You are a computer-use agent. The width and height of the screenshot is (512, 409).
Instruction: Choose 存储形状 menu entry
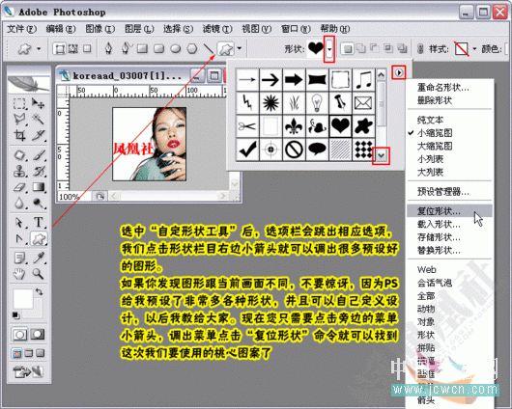coord(449,237)
